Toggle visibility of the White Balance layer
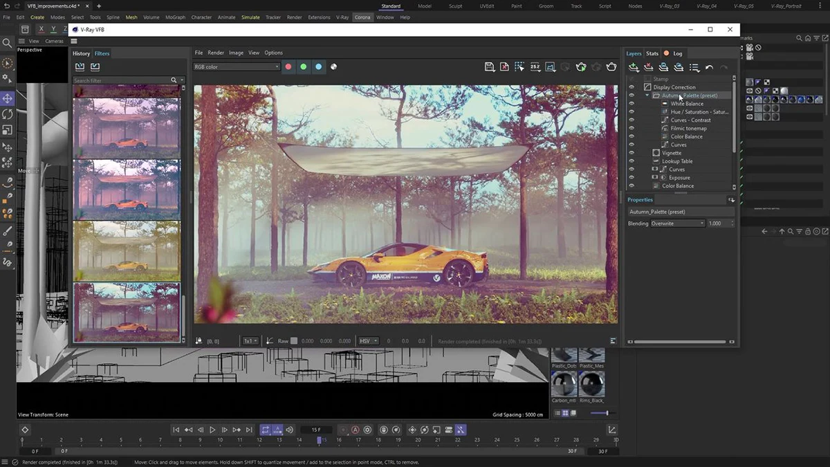The image size is (830, 467). 631,104
